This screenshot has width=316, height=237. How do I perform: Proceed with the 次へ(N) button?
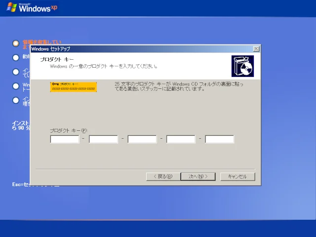[198, 177]
